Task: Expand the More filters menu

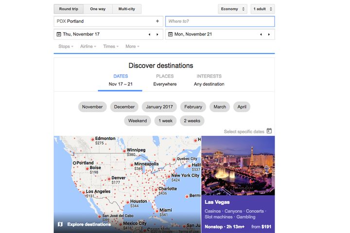Action: pyautogui.click(x=132, y=47)
